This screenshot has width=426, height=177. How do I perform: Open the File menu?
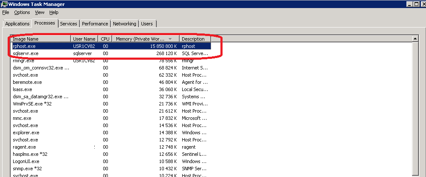click(x=6, y=12)
